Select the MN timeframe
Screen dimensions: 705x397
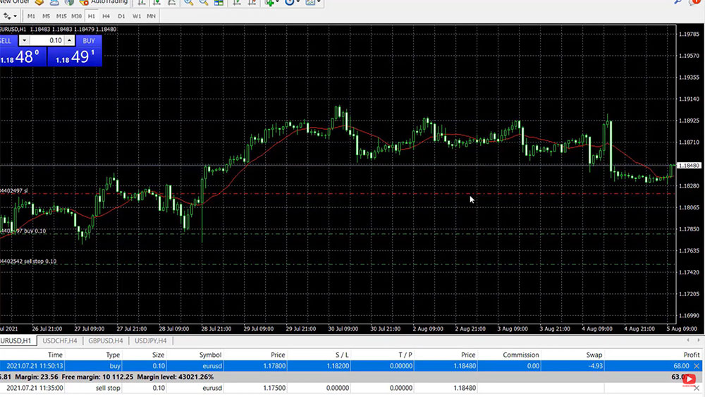click(x=151, y=16)
